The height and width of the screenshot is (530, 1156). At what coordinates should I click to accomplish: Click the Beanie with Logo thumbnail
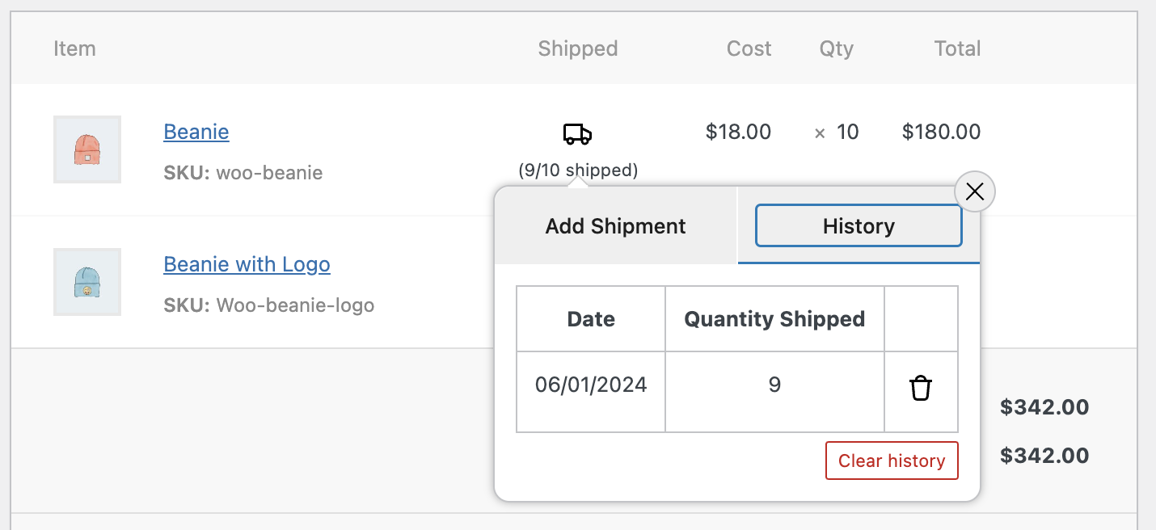click(x=87, y=282)
